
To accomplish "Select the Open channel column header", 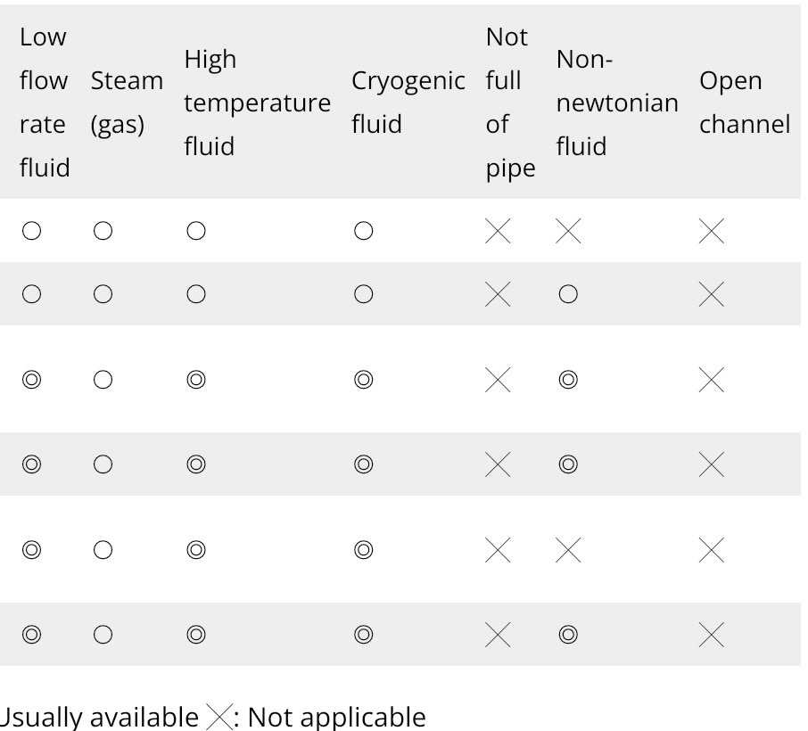I will 744,102.
